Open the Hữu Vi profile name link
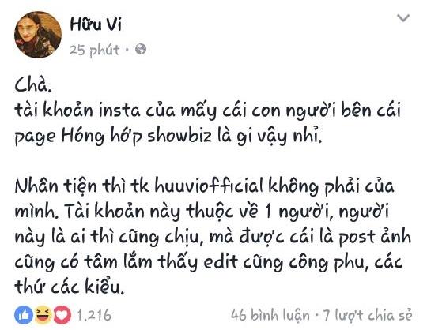This screenshot has width=427, height=330. [96, 24]
